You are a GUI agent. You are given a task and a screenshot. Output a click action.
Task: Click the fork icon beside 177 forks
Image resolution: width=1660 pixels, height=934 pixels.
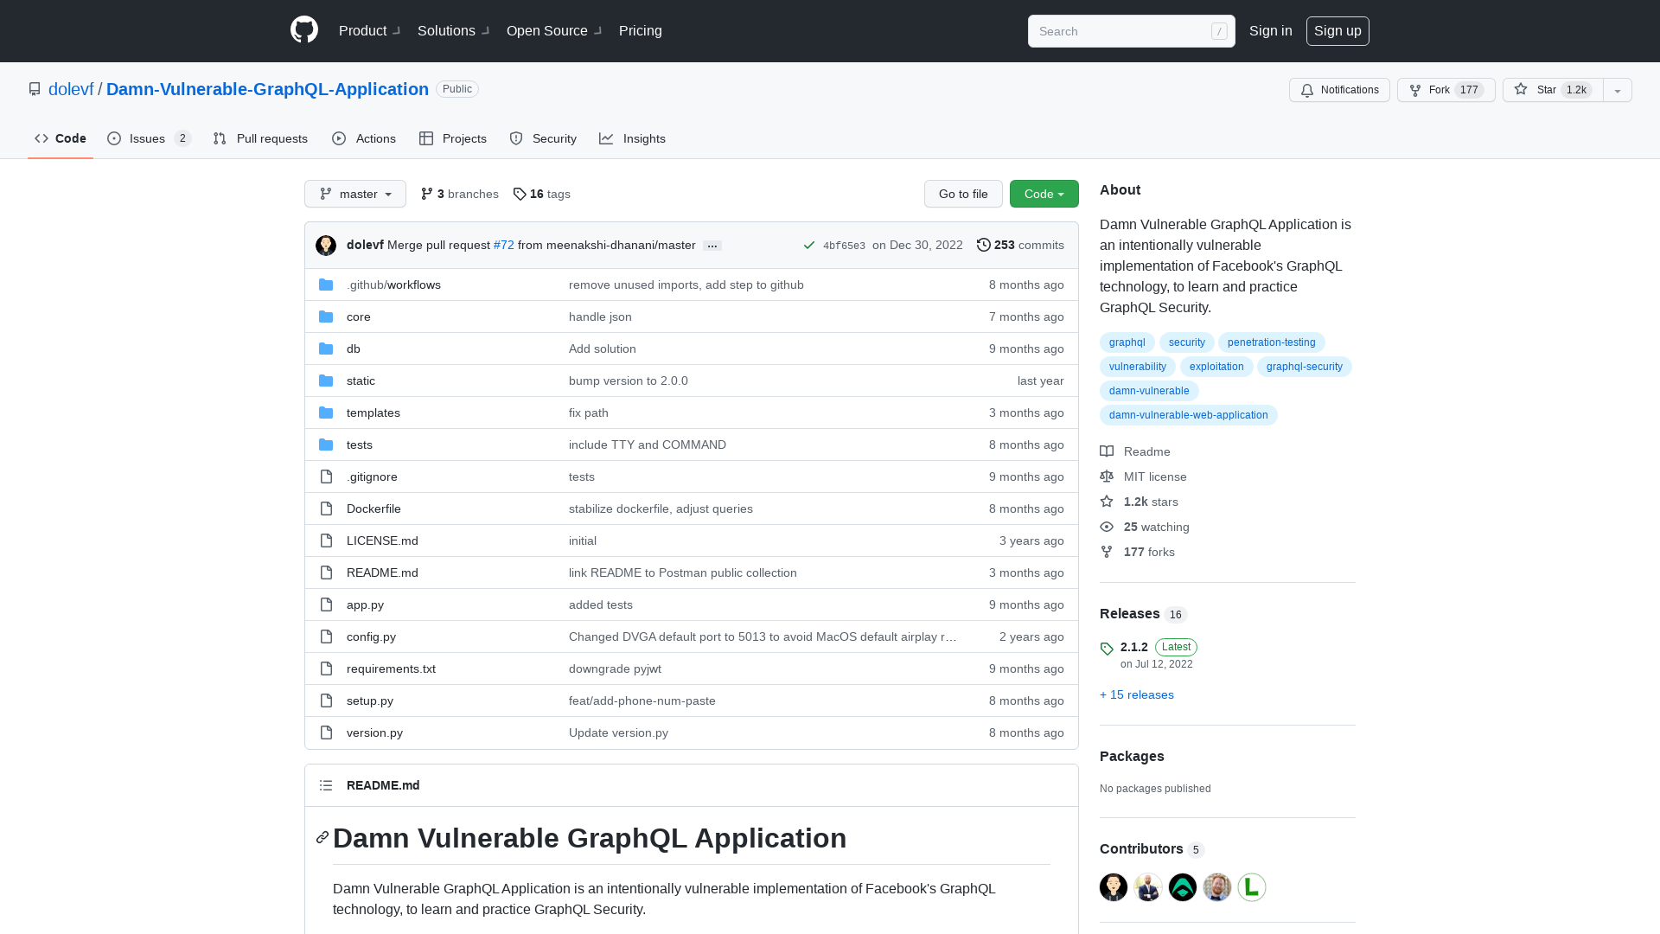click(1107, 552)
